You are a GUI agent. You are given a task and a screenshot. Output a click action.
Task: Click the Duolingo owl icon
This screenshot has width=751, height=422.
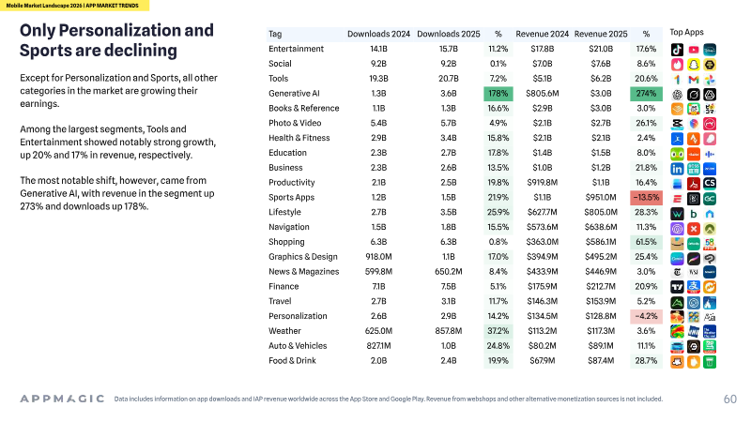(677, 154)
